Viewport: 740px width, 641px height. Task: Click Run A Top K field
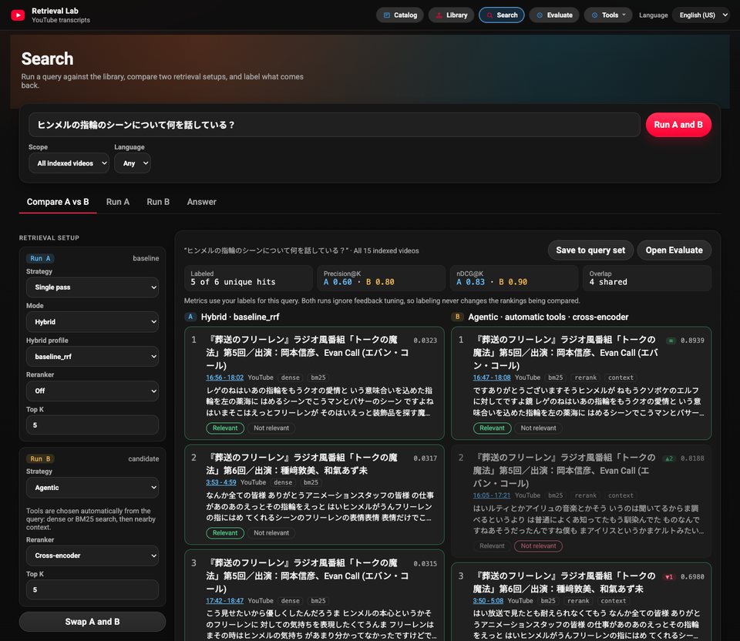(x=92, y=425)
